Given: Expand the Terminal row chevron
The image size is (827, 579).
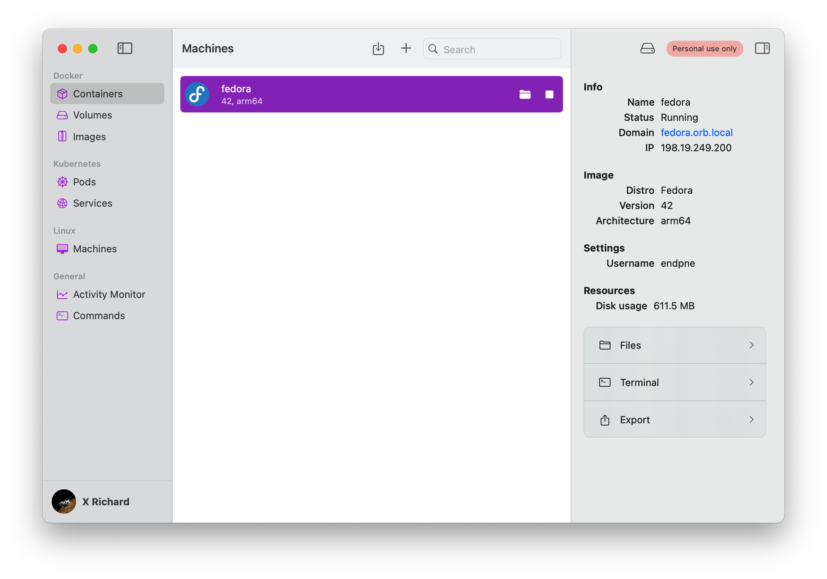Looking at the screenshot, I should tap(751, 382).
